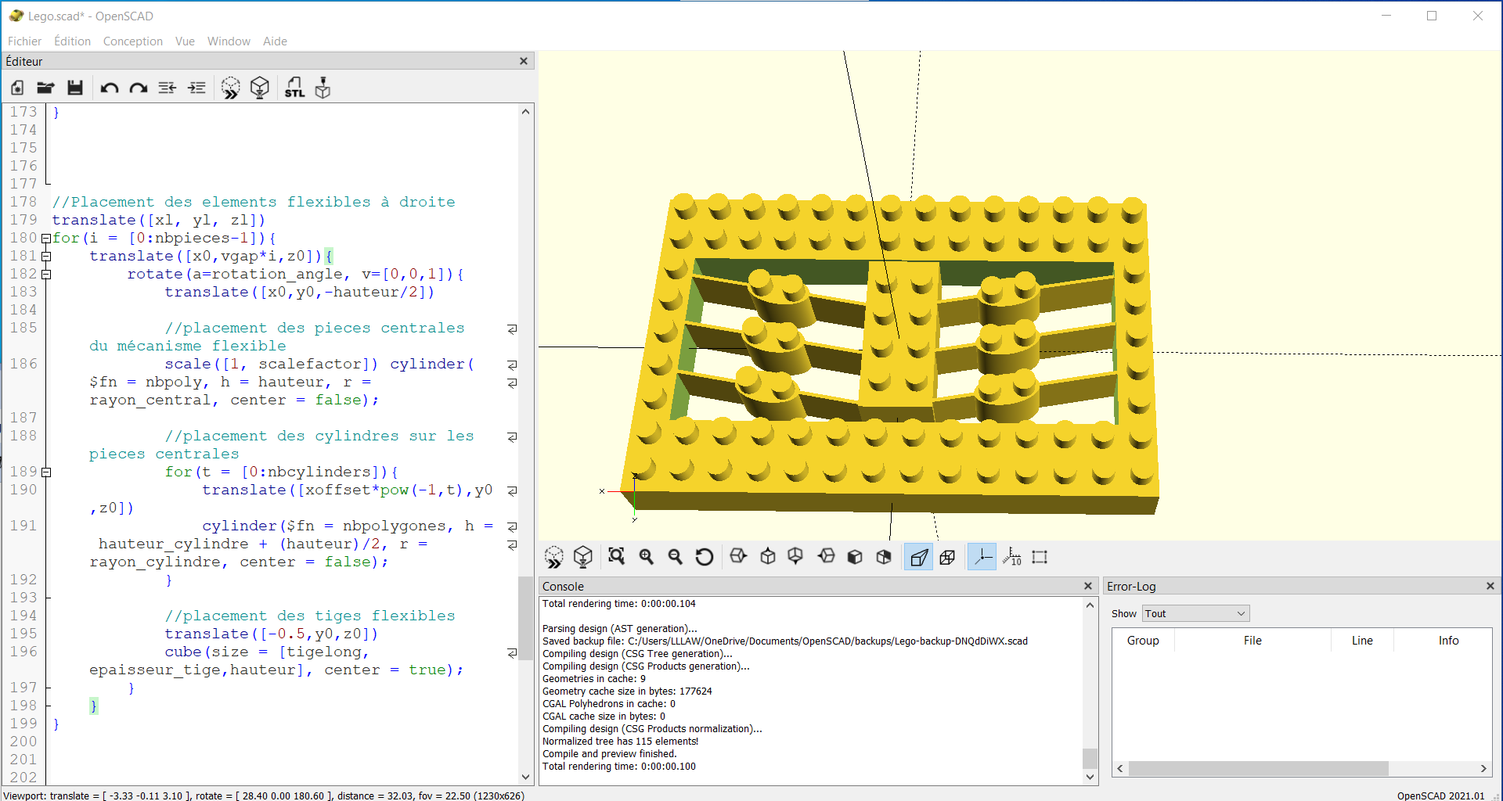This screenshot has width=1503, height=801.
Task: Run Render from the editor toolbar
Action: 260,88
